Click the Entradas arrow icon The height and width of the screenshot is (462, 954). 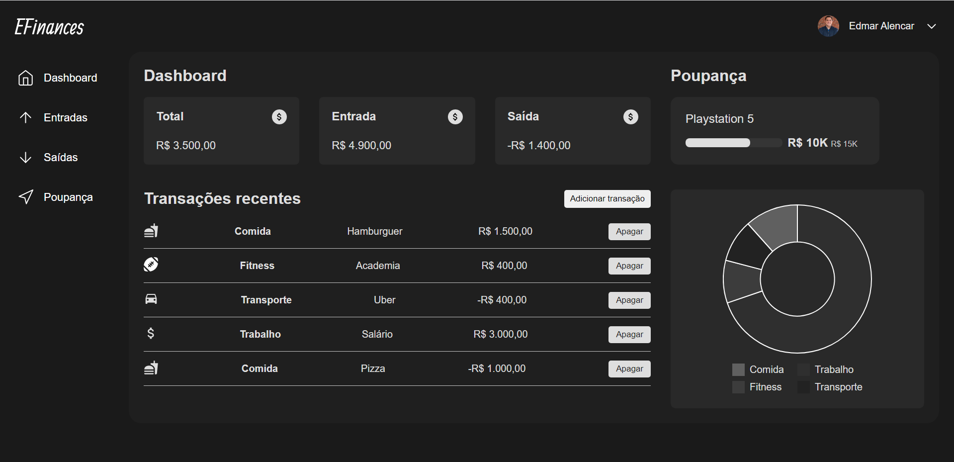[25, 117]
